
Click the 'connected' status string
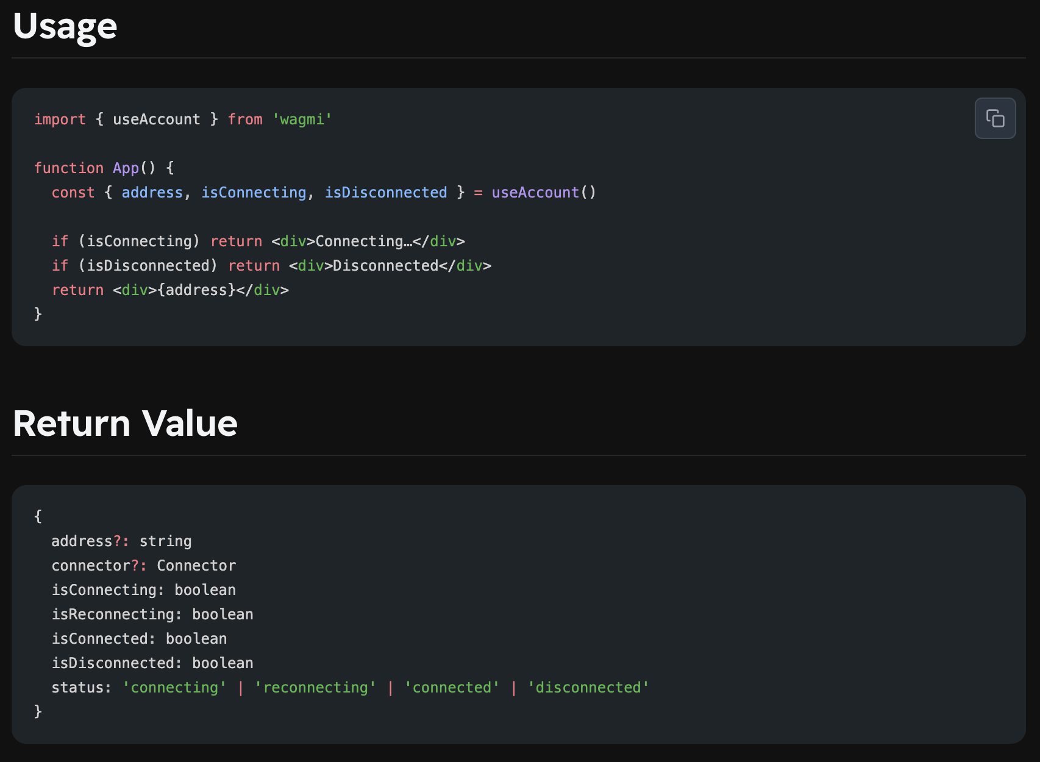pos(452,688)
